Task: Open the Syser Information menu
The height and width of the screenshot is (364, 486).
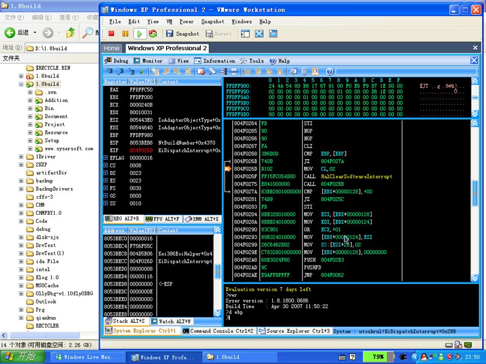Action: pos(215,61)
